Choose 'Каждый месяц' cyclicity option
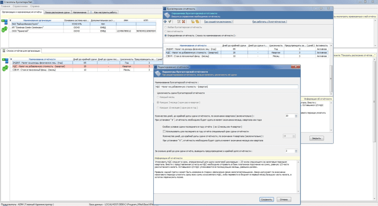 tap(158, 97)
